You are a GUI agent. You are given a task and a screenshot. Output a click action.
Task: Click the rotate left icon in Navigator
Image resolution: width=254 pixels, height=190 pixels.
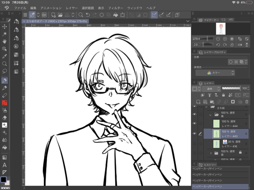[218, 45]
